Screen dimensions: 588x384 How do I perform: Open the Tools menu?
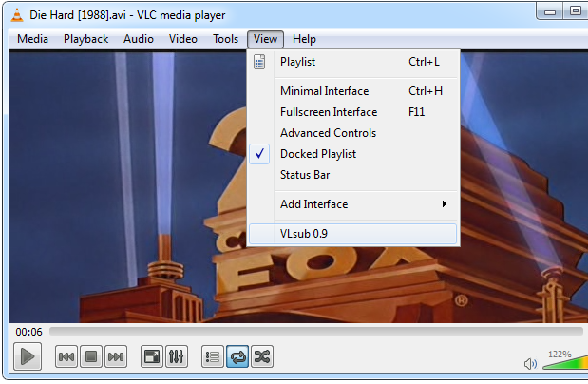point(225,39)
